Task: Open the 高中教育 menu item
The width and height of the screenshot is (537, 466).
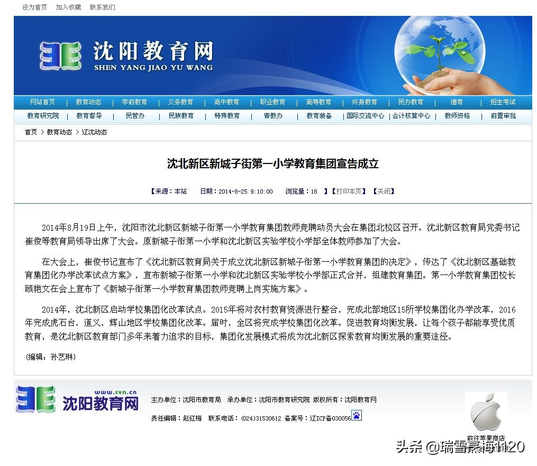Action: [x=226, y=102]
